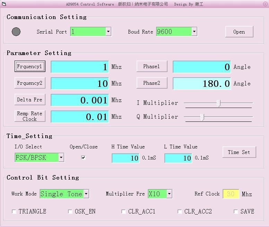Click the Phase1 button

152,66
